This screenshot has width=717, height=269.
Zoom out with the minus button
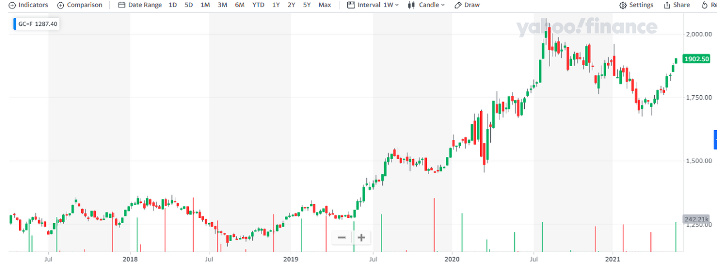tap(342, 238)
